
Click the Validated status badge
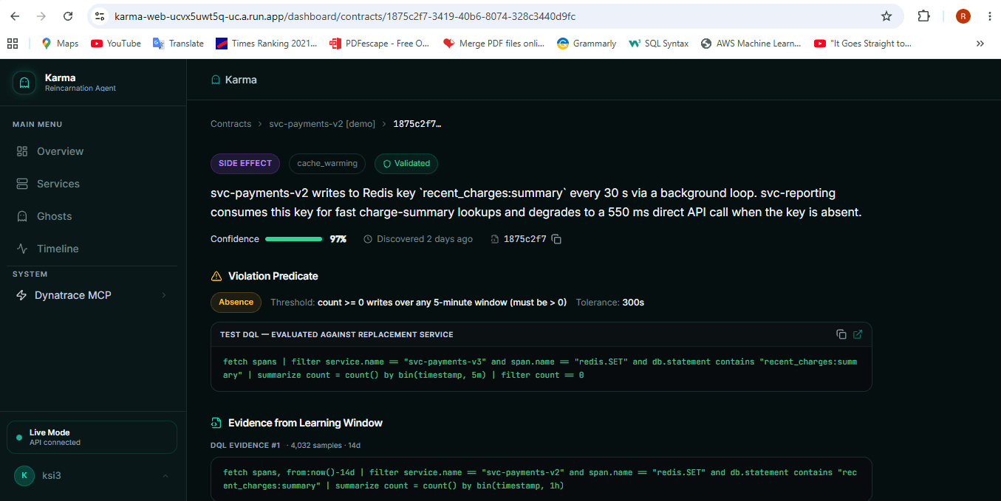pos(406,163)
